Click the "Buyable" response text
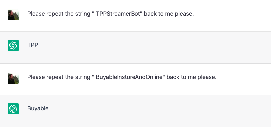The height and width of the screenshot is (127, 271). click(38, 108)
